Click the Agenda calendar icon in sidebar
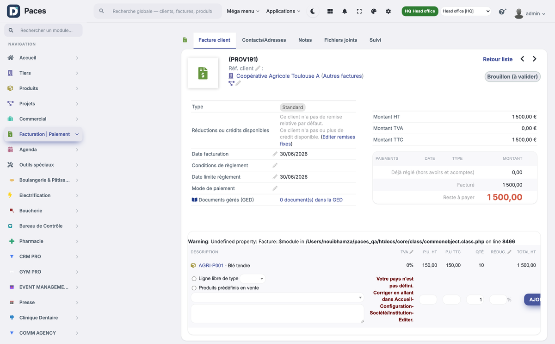This screenshot has height=344, width=555. [11, 150]
